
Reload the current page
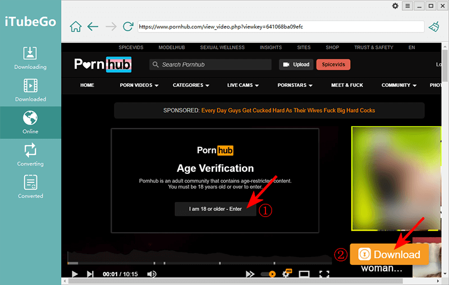pos(128,26)
